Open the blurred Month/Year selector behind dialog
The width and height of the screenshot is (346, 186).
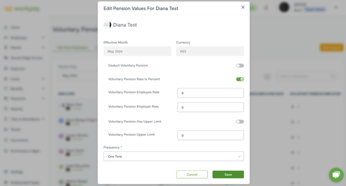click(77, 76)
